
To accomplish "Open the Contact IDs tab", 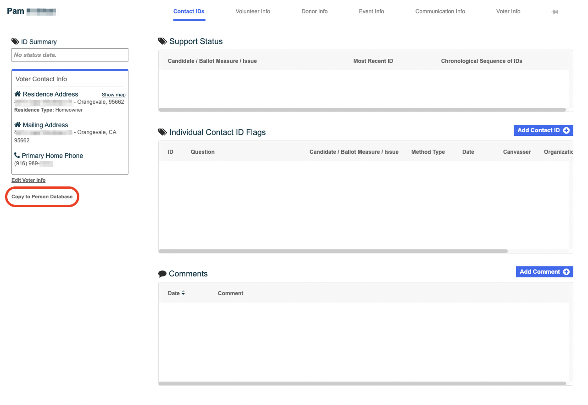I will [x=189, y=11].
